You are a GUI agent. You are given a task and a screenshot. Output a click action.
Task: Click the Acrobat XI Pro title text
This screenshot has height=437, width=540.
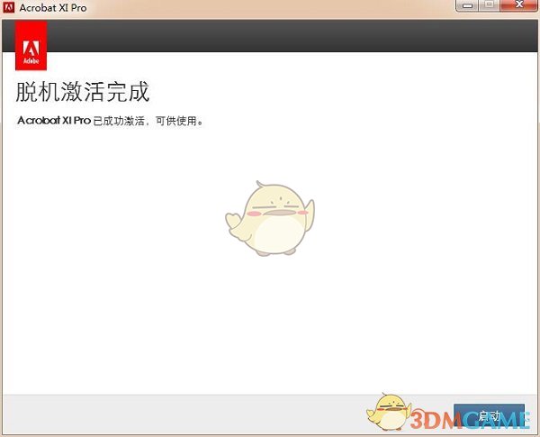coord(53,7)
